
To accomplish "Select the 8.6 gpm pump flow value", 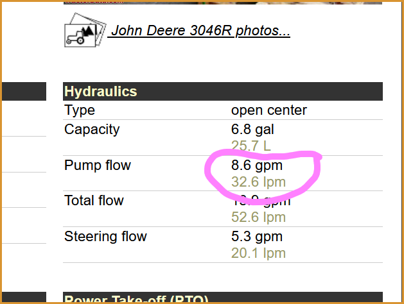I will point(257,165).
